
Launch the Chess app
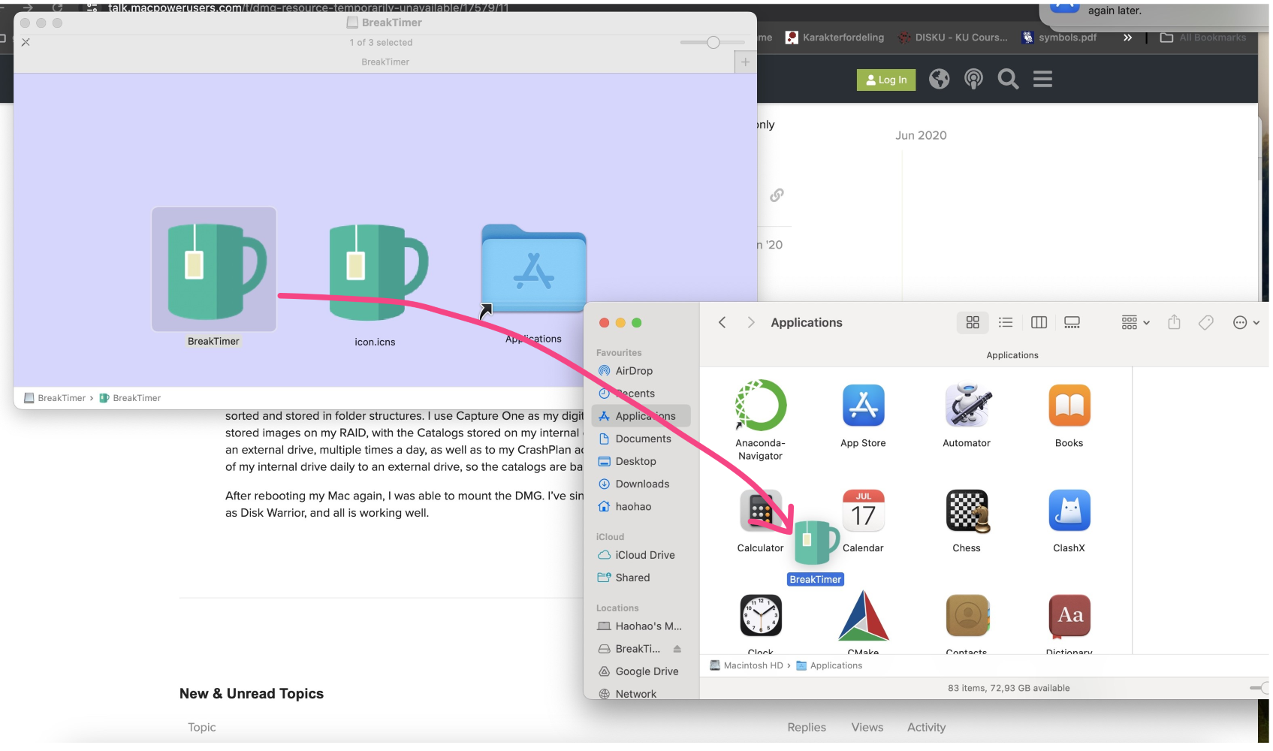[x=967, y=511]
